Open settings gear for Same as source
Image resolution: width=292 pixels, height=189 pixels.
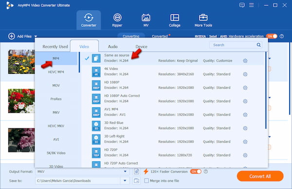(x=245, y=61)
